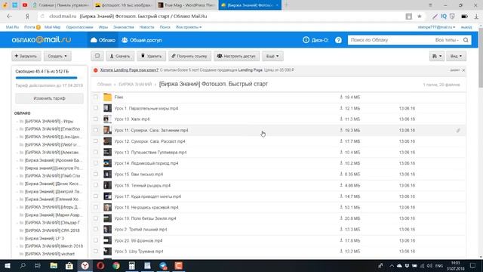Check the box for Урок 10 file

click(x=96, y=119)
